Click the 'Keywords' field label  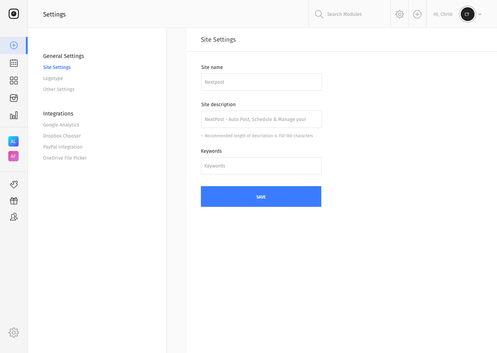point(211,151)
